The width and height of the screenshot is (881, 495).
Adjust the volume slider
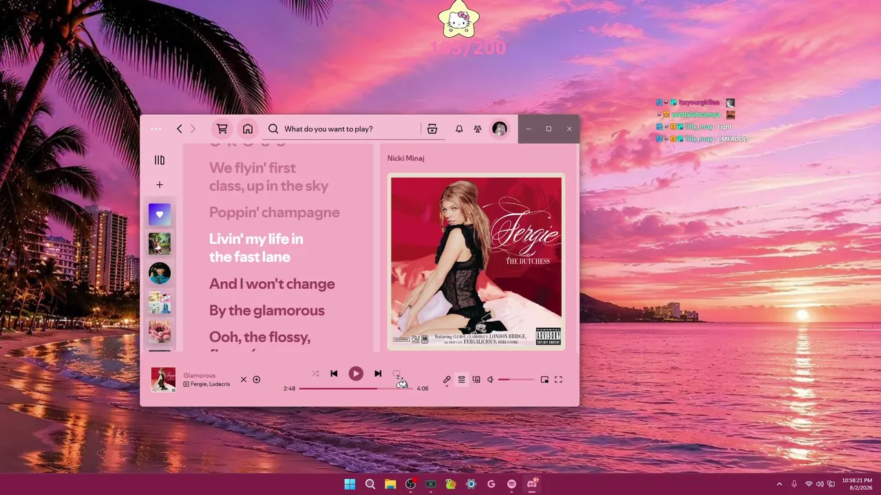click(x=516, y=379)
